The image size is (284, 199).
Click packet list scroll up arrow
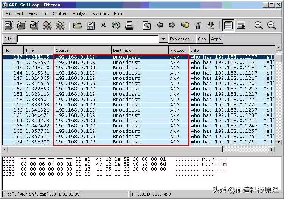coord(279,48)
